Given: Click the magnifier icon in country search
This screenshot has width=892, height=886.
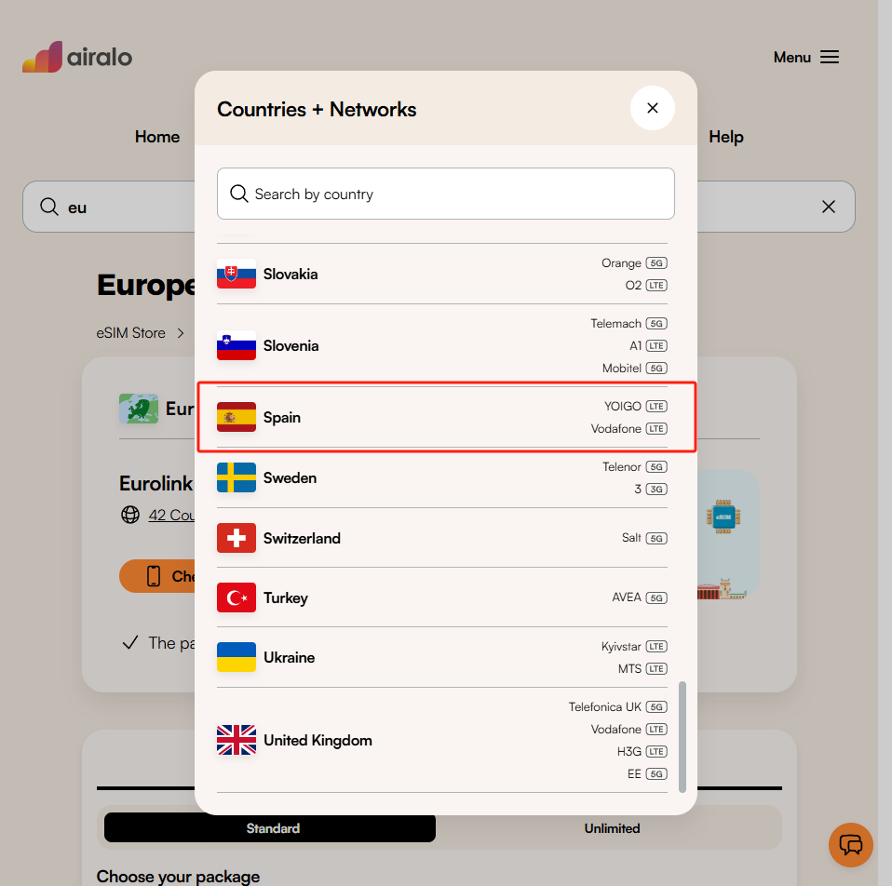Looking at the screenshot, I should [239, 194].
